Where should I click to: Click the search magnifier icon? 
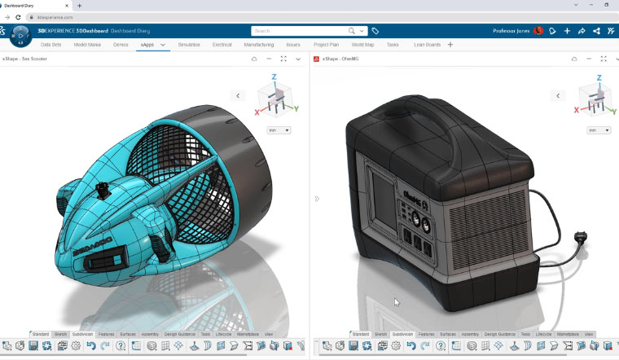point(351,31)
